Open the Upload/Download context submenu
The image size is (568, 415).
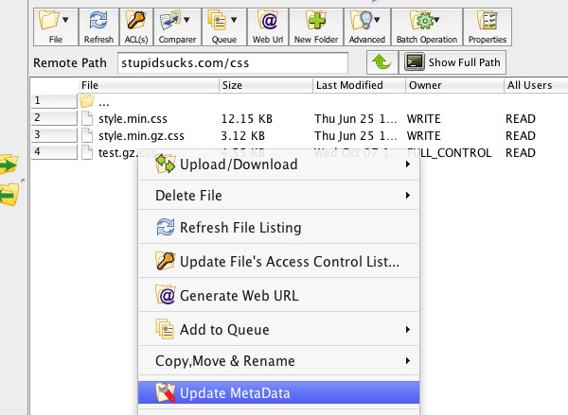(x=279, y=164)
